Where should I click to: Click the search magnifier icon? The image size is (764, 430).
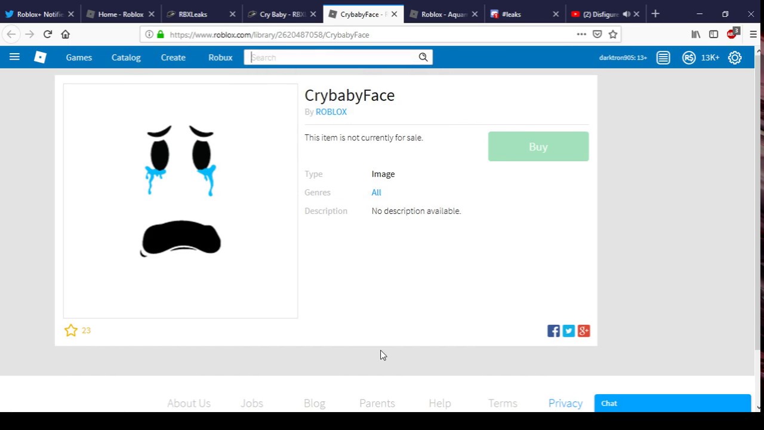(423, 57)
